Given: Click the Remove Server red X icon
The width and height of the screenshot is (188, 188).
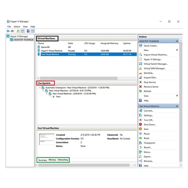Looking at the screenshot, I should click(141, 87).
